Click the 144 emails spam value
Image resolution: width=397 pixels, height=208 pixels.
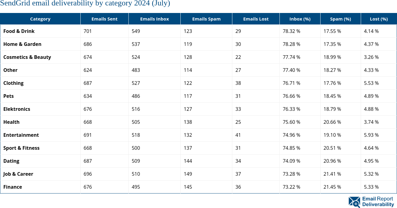pos(188,161)
